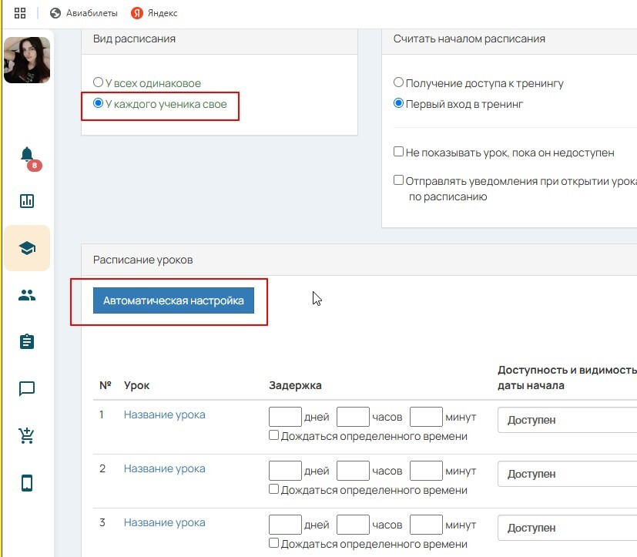
Task: Open availability dropdown for lesson 1
Action: pos(567,421)
